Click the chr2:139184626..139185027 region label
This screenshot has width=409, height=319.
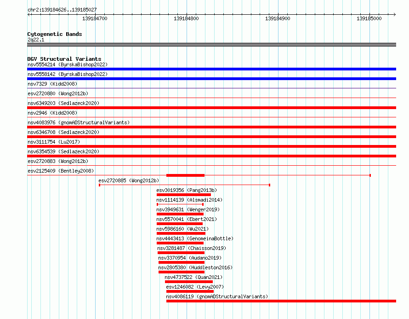click(x=62, y=10)
